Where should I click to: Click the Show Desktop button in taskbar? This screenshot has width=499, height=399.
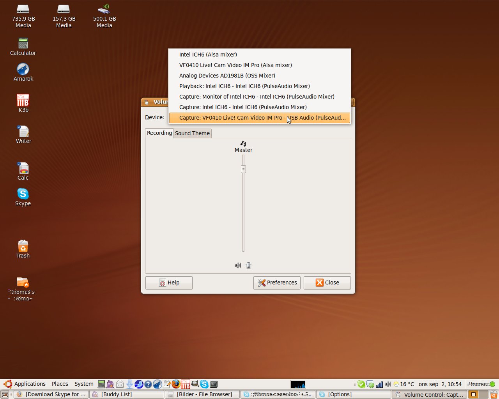click(x=5, y=394)
